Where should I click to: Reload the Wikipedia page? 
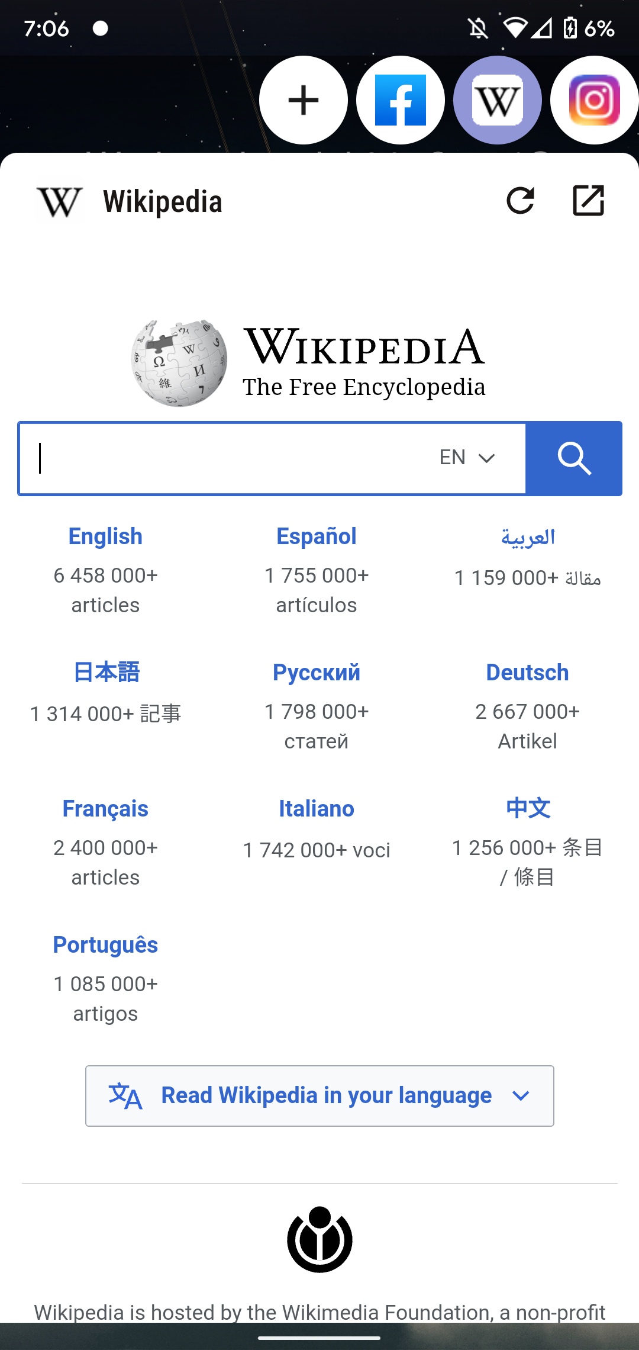pyautogui.click(x=521, y=201)
